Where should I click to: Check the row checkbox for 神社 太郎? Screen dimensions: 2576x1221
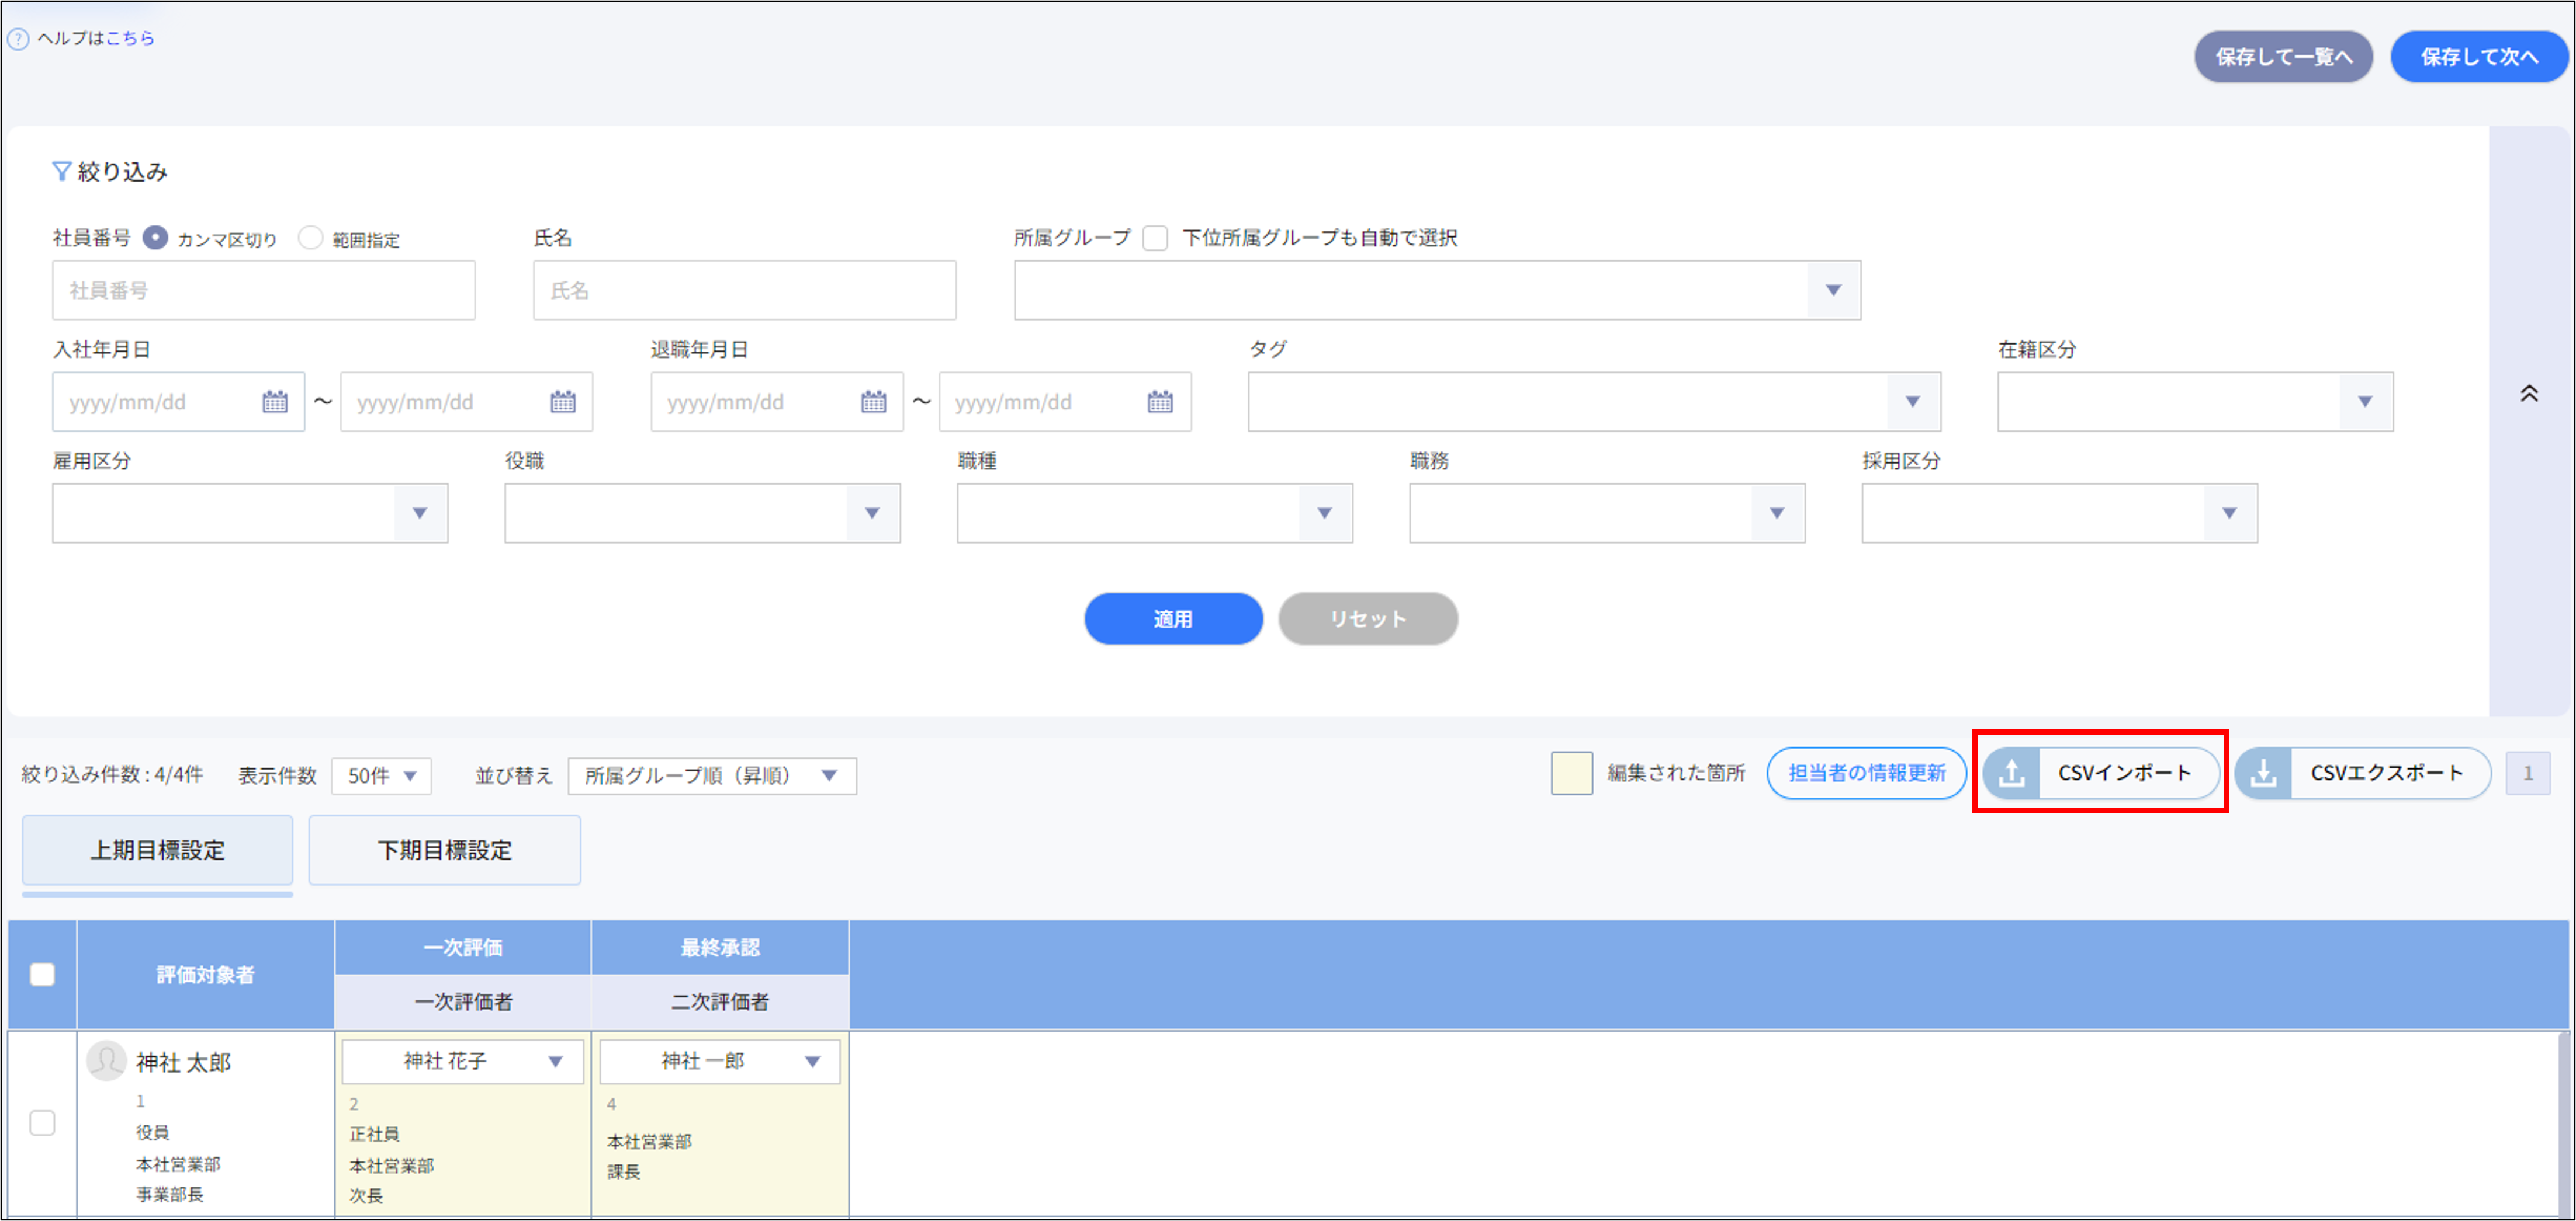click(x=42, y=1122)
